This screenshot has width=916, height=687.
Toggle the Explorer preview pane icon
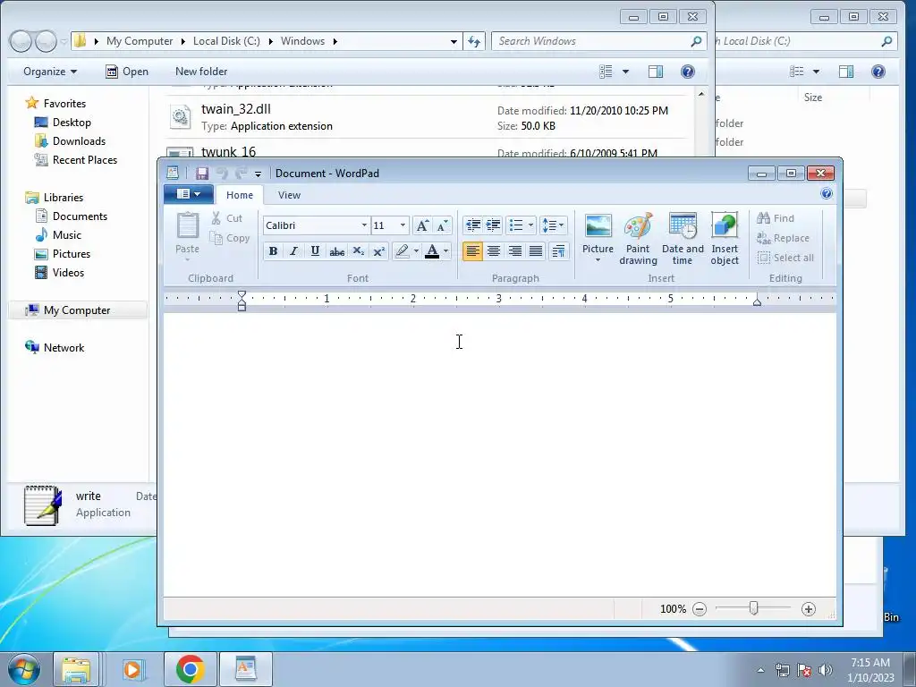pos(656,72)
